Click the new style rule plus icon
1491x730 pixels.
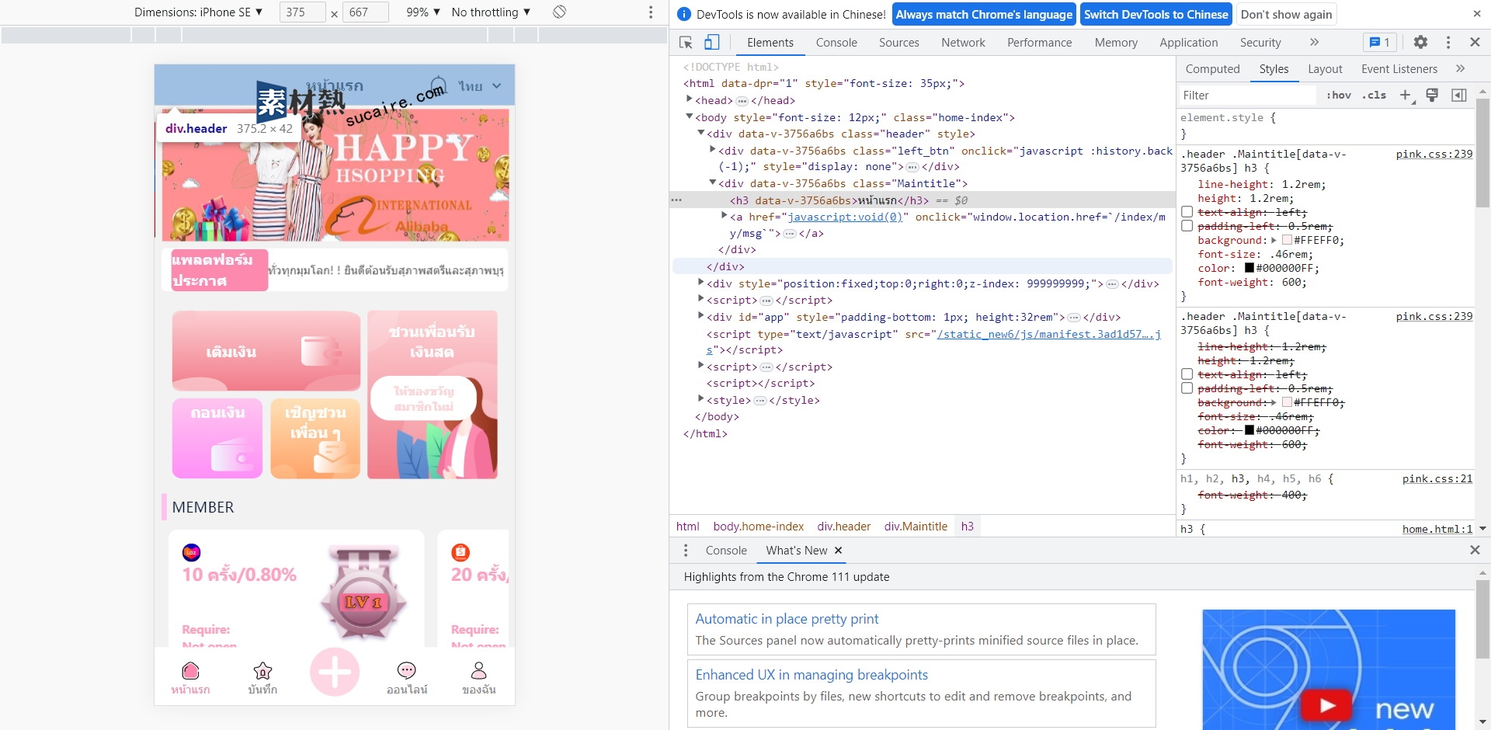click(x=1406, y=95)
